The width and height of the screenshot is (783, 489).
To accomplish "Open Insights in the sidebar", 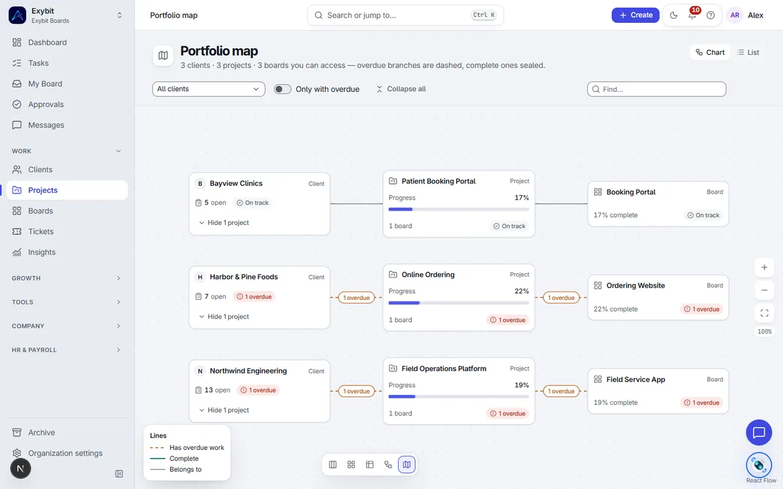I will click(67, 252).
